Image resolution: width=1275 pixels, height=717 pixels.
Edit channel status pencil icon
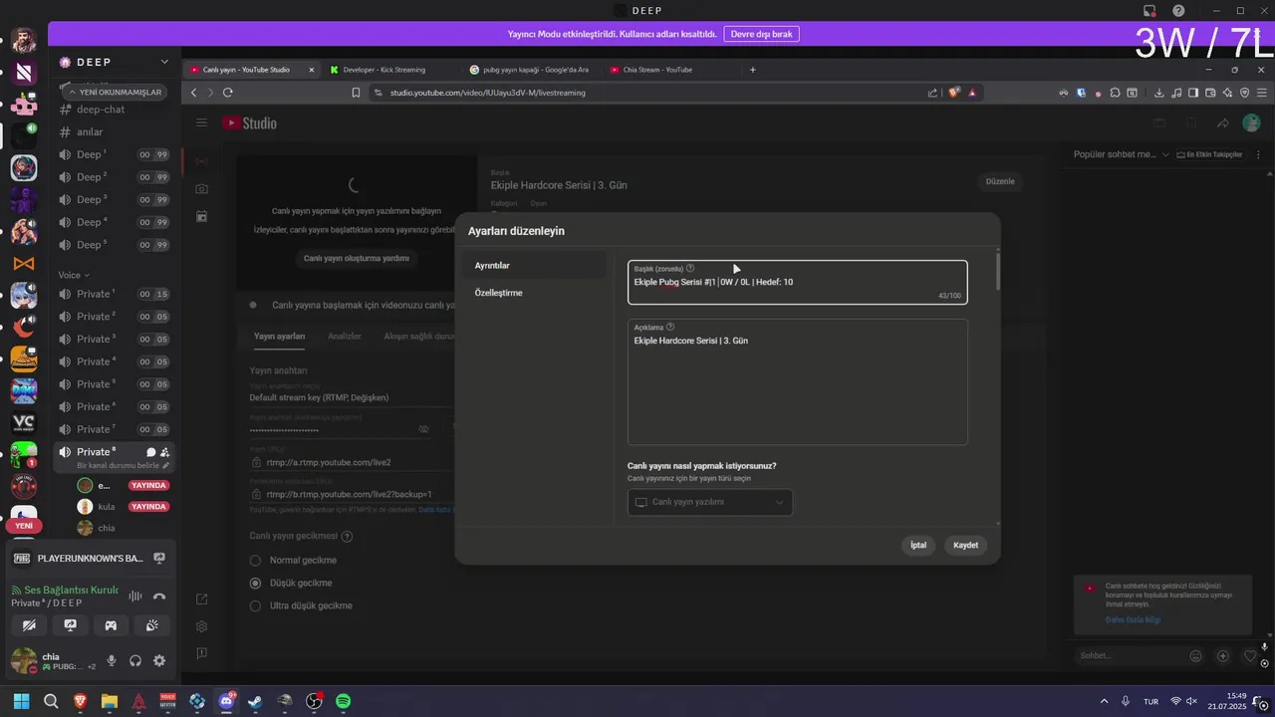point(166,465)
